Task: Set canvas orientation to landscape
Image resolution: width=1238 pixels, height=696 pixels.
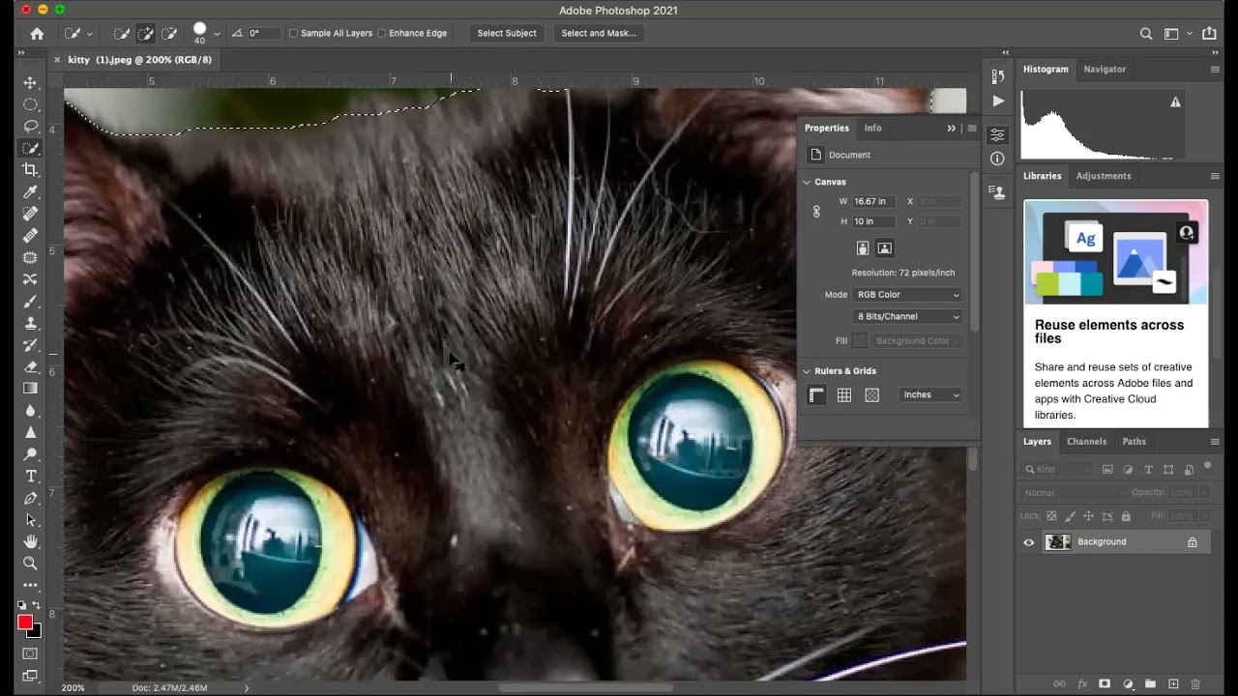Action: tap(884, 248)
